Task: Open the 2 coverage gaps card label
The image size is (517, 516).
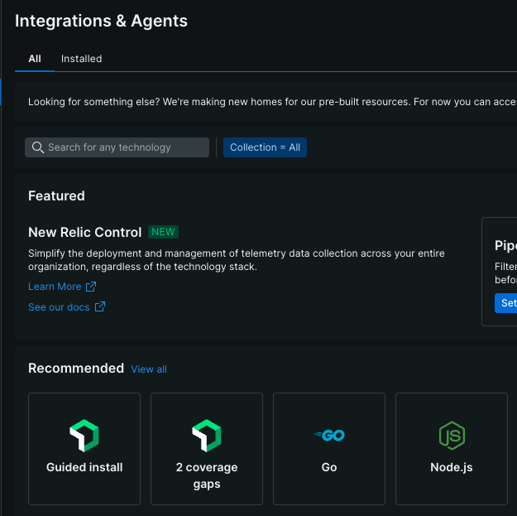Action: pos(207,475)
